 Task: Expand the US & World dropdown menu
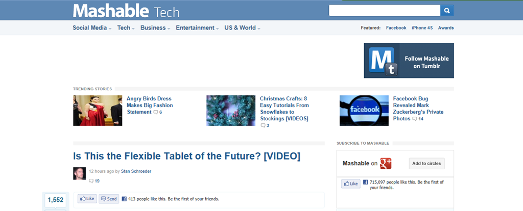click(x=242, y=28)
